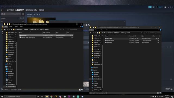Select Put Your Other DLLs Here file
The width and height of the screenshot is (174, 98).
coord(46,37)
